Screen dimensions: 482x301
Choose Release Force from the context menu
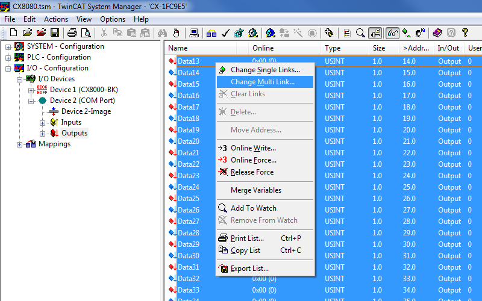click(265, 172)
